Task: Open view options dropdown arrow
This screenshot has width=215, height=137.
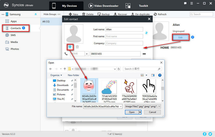Action: (x=146, y=75)
